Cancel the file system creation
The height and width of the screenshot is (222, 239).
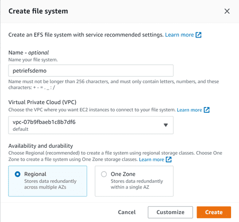click(127, 212)
